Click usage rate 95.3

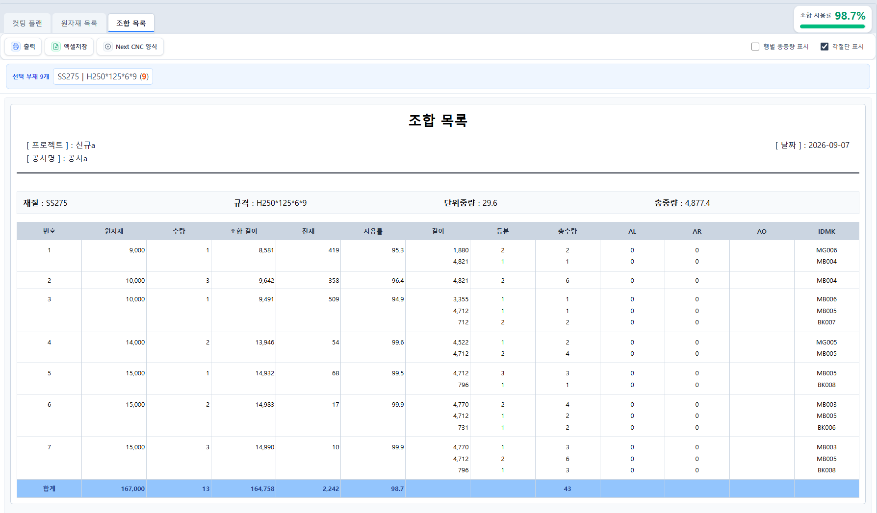click(398, 250)
